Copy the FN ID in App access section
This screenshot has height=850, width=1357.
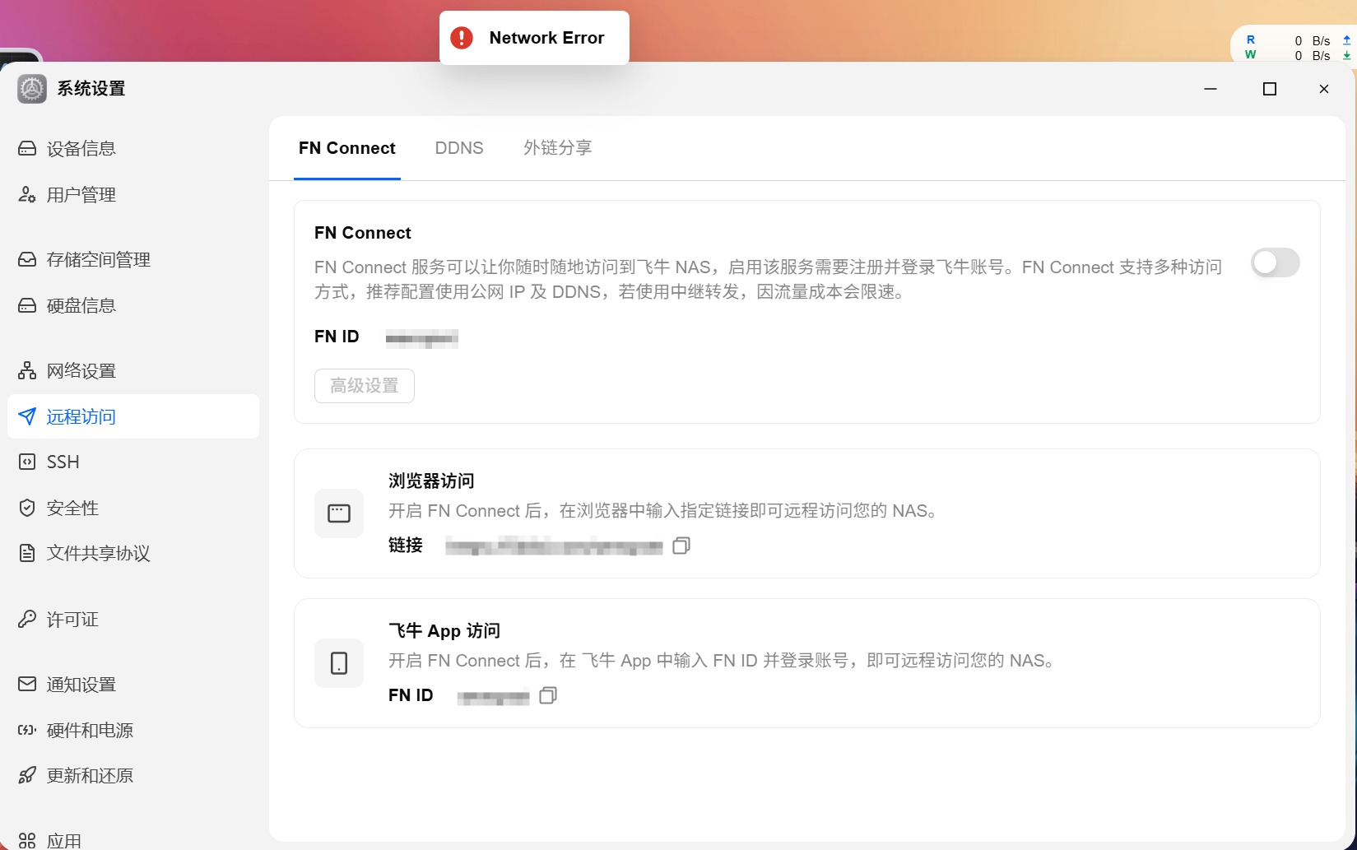[548, 695]
